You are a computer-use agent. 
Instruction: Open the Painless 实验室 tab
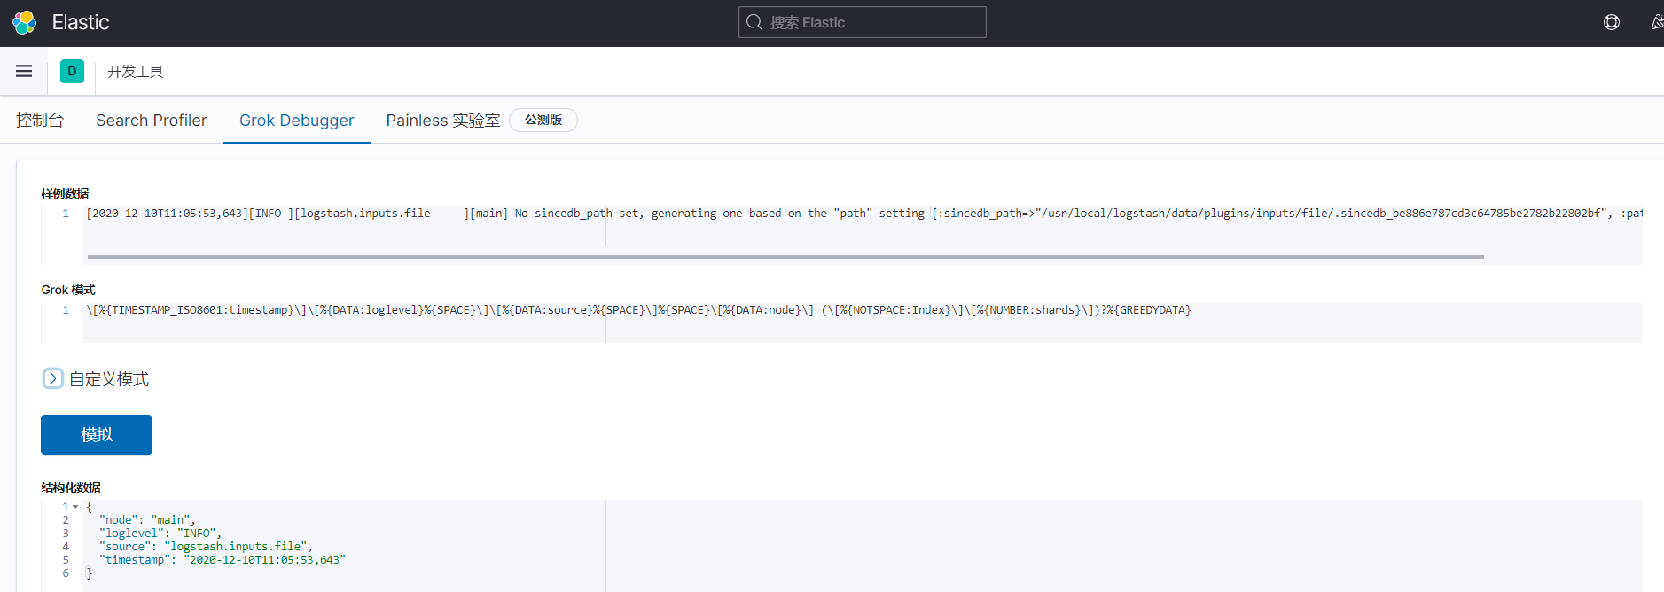point(443,120)
